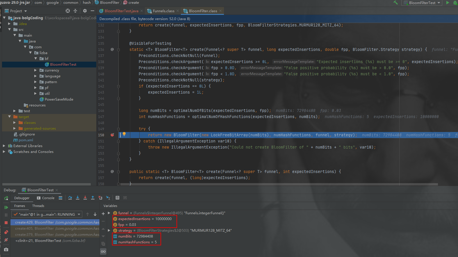This screenshot has height=257, width=458.
Task: Expand the .idea folder
Action: click(x=9, y=24)
